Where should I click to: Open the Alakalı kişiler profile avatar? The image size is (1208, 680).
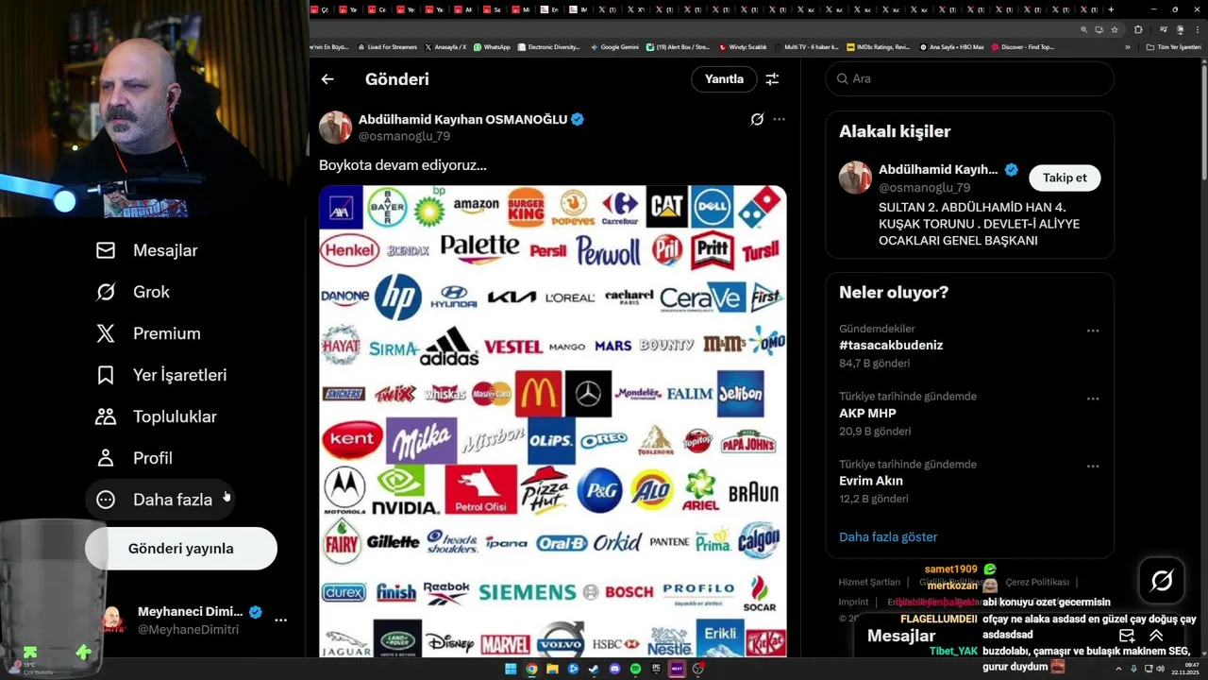point(855,178)
